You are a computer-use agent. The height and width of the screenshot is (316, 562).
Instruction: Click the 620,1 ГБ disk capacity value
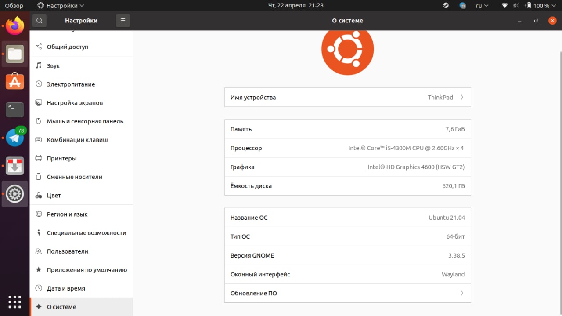[454, 186]
